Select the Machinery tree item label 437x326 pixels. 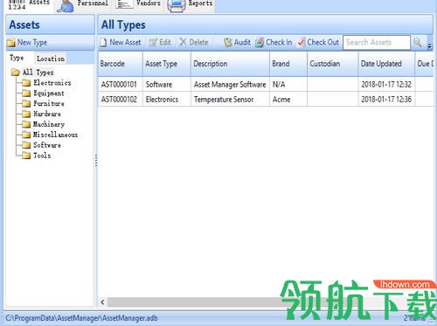point(49,124)
